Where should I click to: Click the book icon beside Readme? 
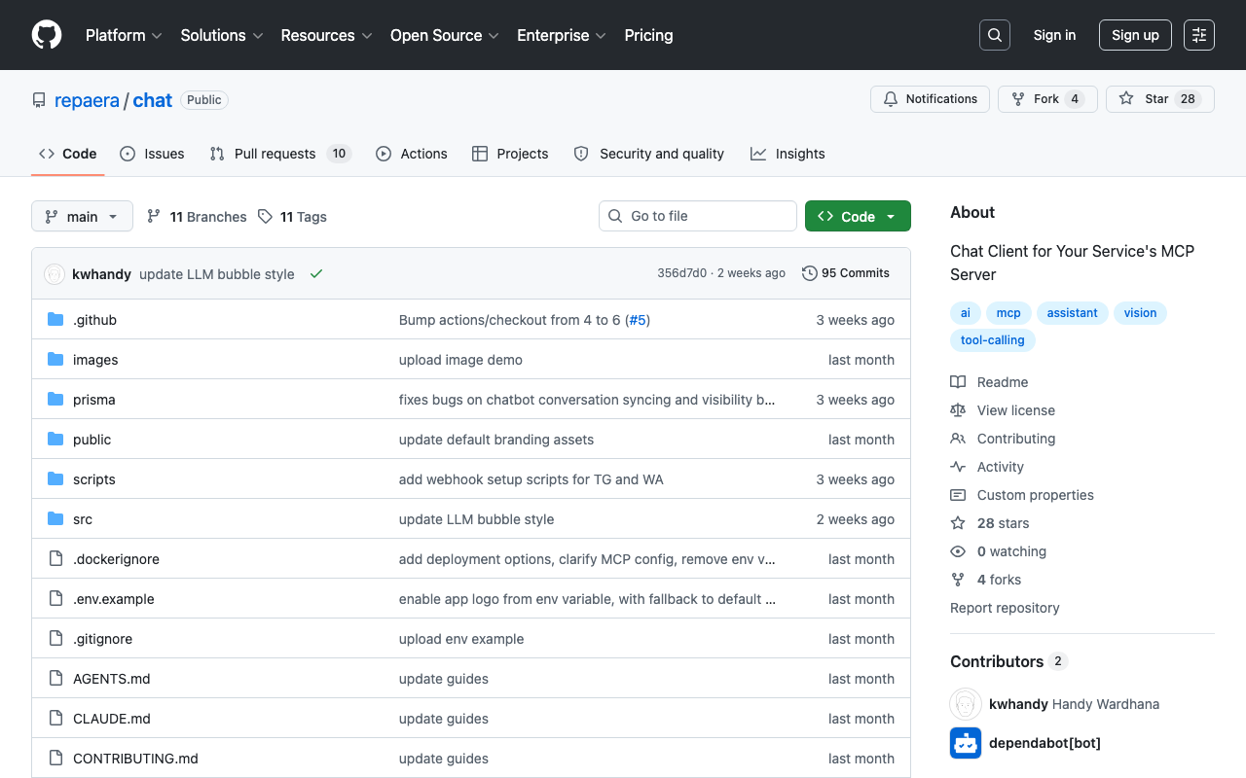958,382
